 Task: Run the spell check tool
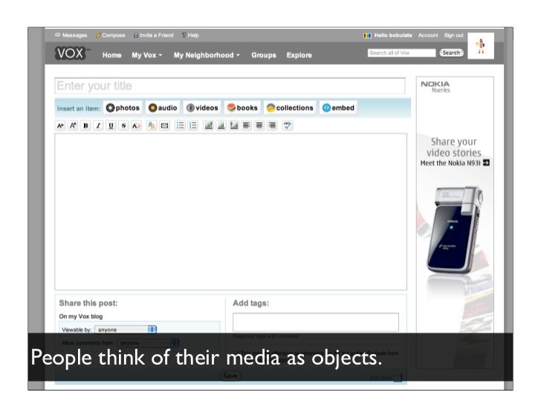tap(288, 126)
